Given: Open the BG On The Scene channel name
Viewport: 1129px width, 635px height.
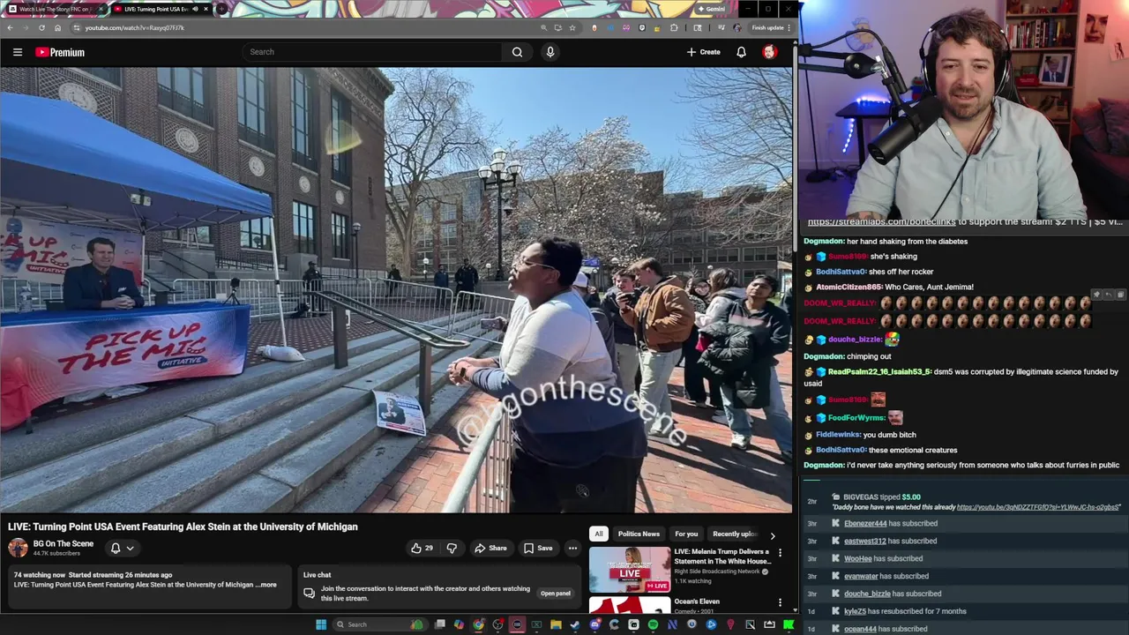Looking at the screenshot, I should [x=64, y=543].
